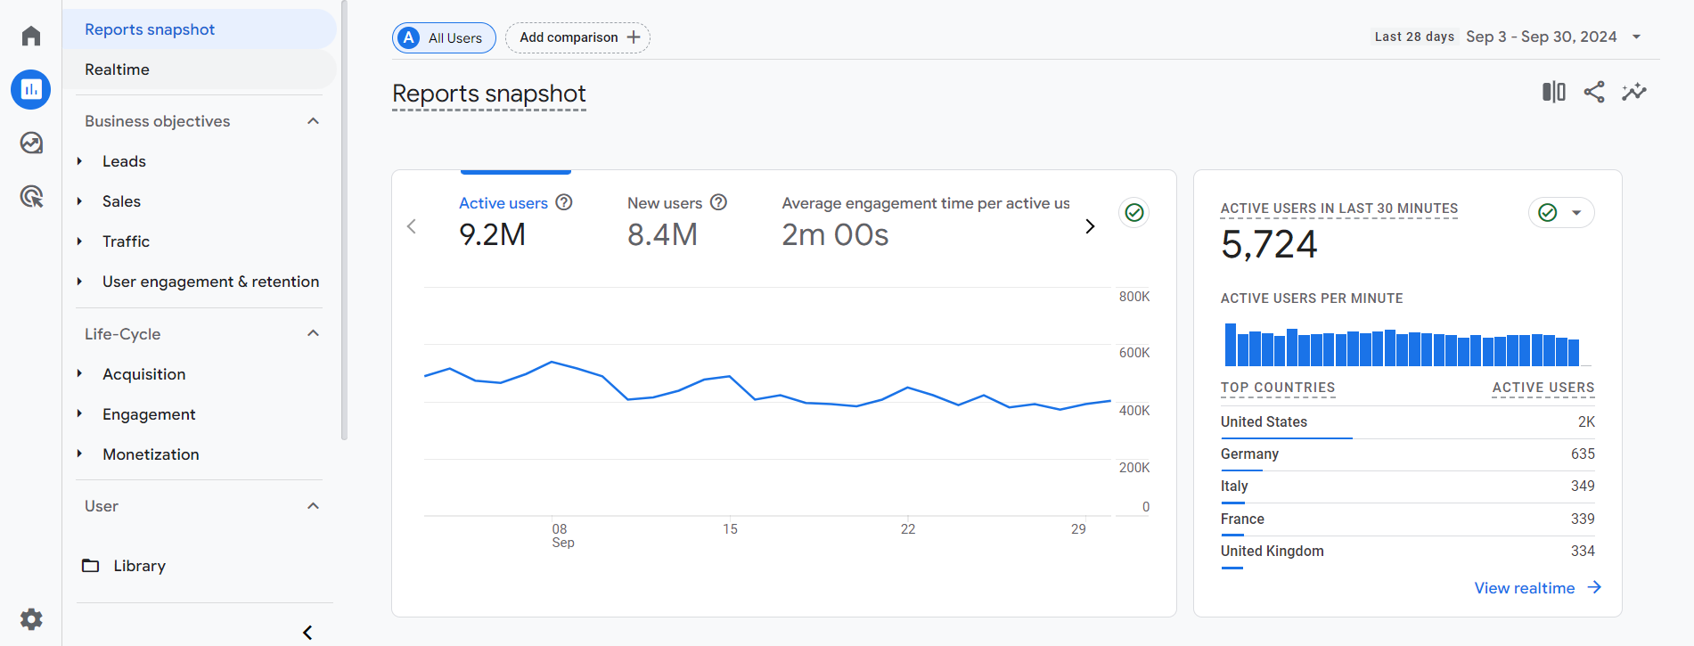1694x646 pixels.
Task: Click the Traffic label
Action: pyautogui.click(x=126, y=241)
